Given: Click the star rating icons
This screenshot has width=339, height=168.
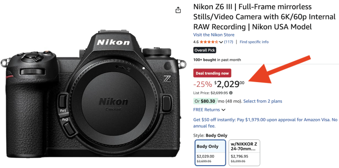Looking at the screenshot, I should pos(209,42).
